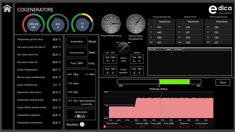Select Temperatura miscela di gas row
235x132 pixels.
[39, 100]
